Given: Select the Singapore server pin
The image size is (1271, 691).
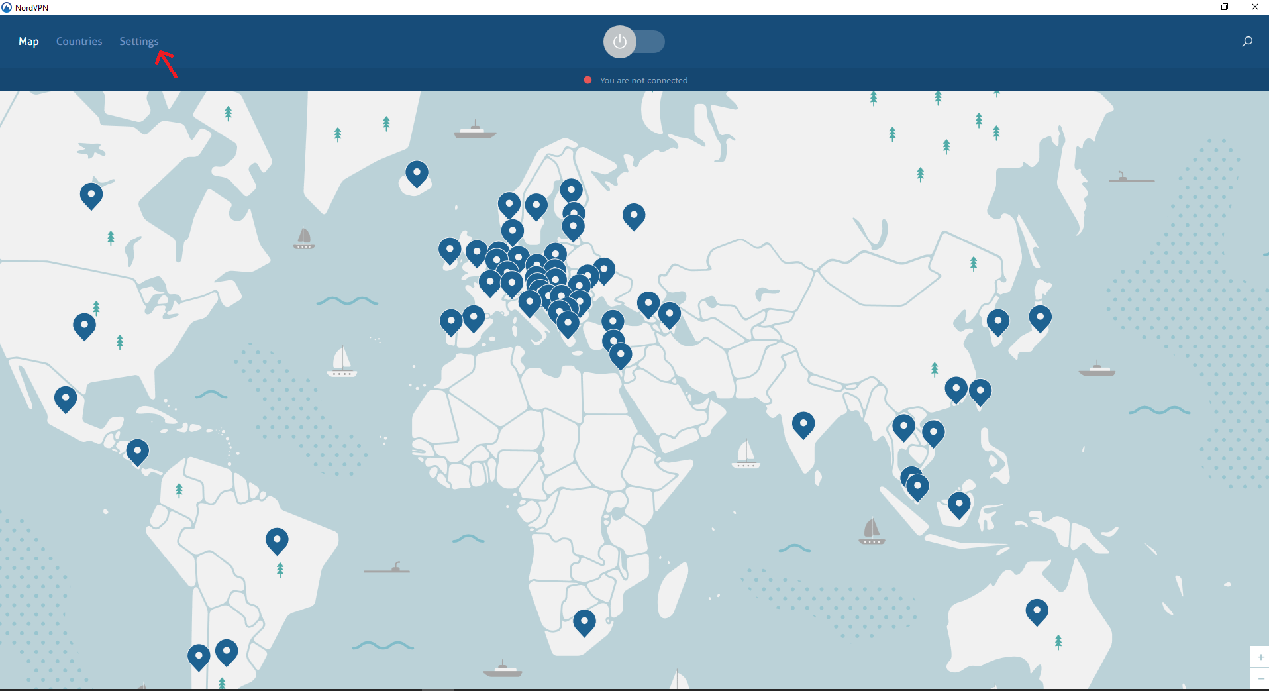Looking at the screenshot, I should 917,488.
